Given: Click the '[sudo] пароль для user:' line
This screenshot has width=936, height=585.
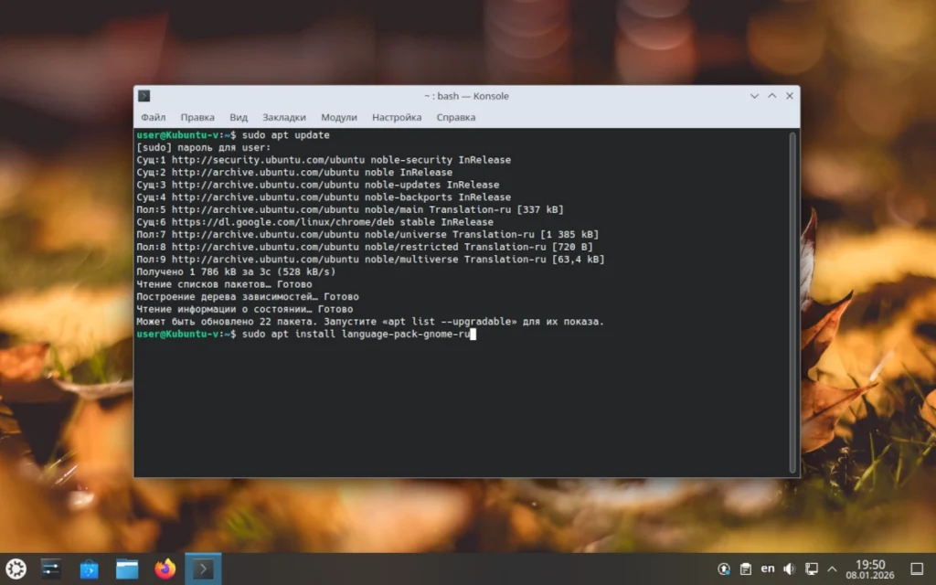Looking at the screenshot, I should (x=204, y=147).
